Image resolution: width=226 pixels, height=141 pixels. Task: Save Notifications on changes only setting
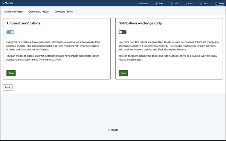(123, 73)
